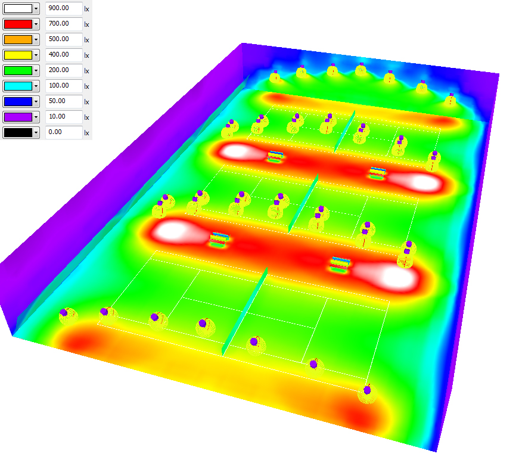The height and width of the screenshot is (466, 519).
Task: Click the blue color swatch for 50 lx
Action: pos(18,102)
